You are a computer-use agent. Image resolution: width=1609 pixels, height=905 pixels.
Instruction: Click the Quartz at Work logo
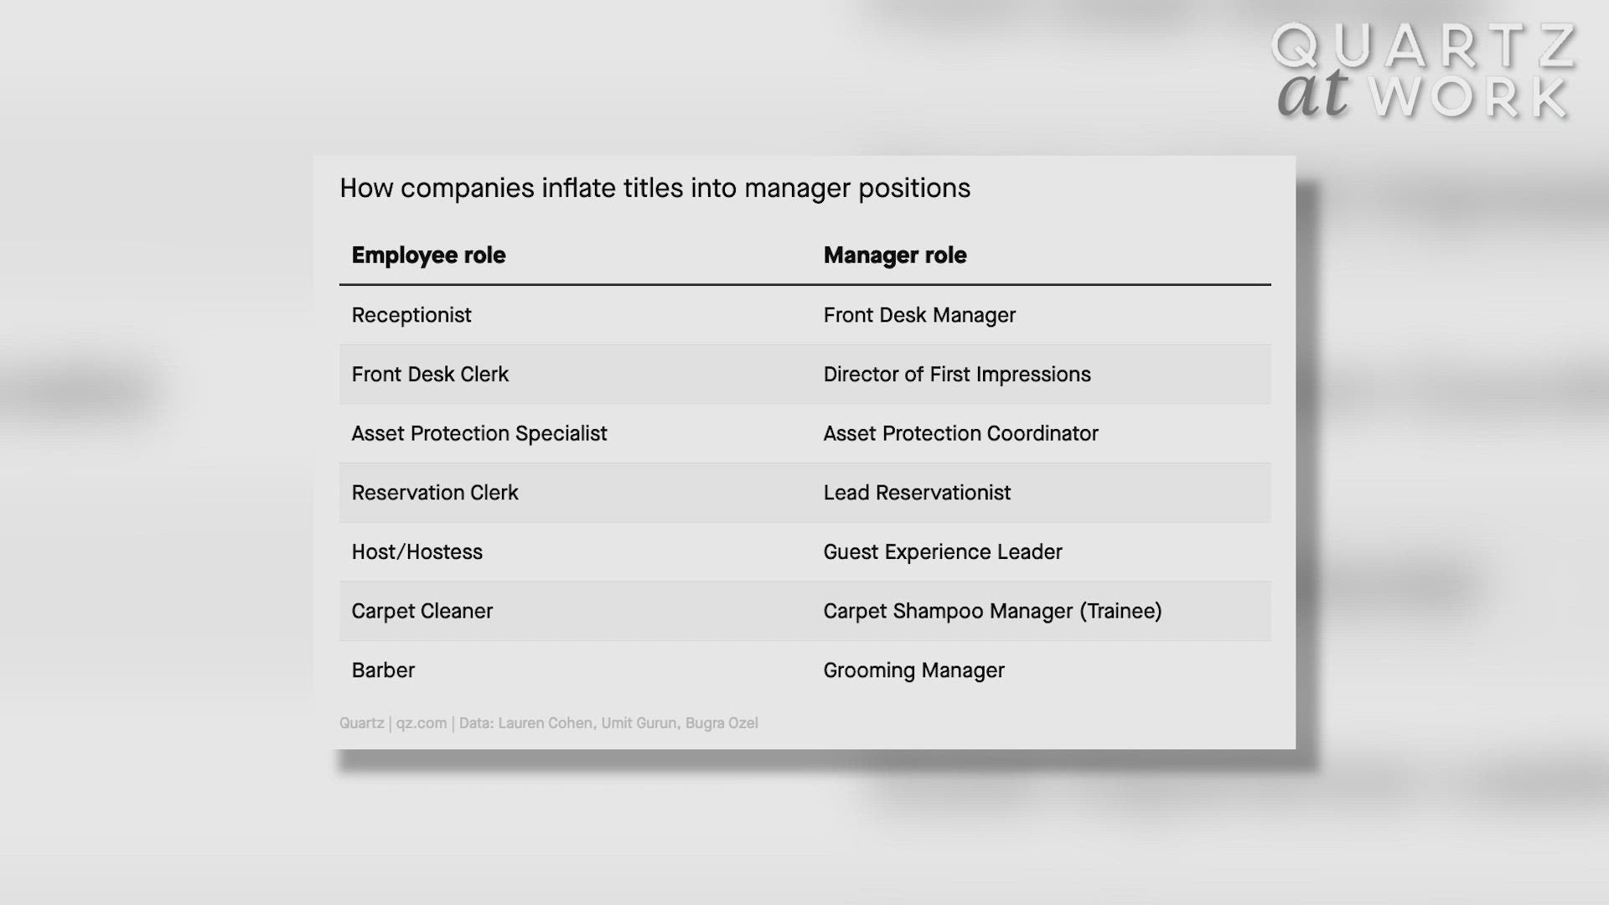[1425, 70]
